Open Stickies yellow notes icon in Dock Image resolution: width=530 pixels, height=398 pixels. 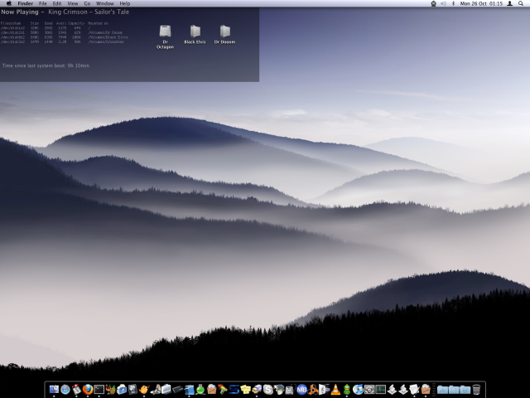[245, 390]
